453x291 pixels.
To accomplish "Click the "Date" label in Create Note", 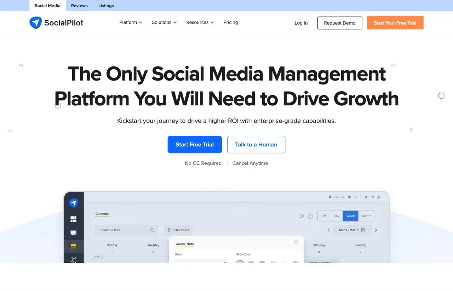I will tap(178, 254).
